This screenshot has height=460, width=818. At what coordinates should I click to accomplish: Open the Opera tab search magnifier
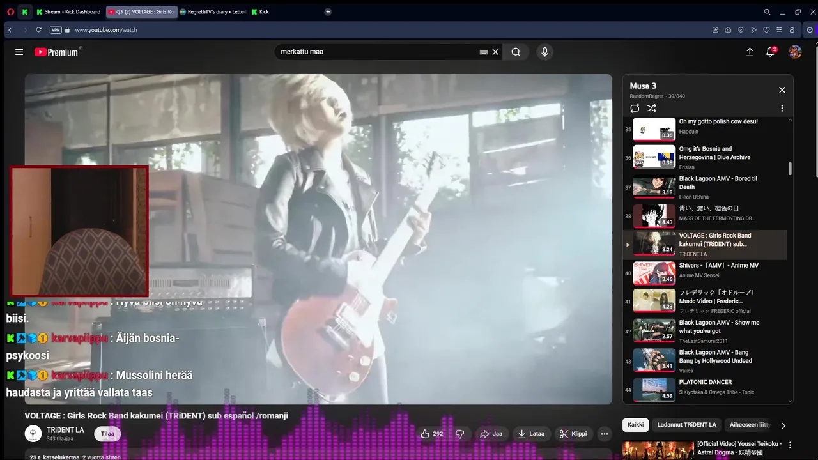click(x=767, y=11)
